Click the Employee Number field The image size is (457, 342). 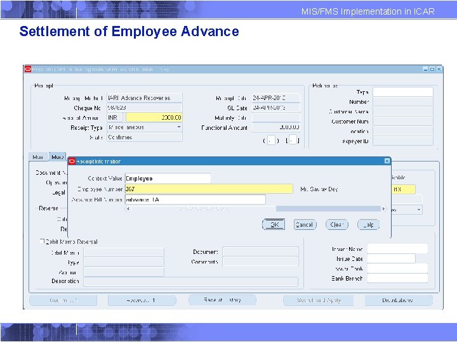[209, 189]
